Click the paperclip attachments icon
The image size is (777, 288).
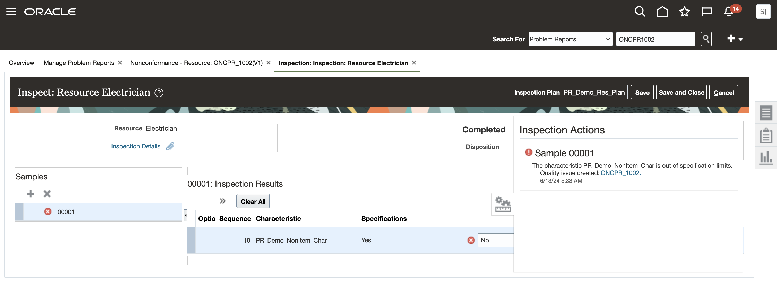[170, 146]
